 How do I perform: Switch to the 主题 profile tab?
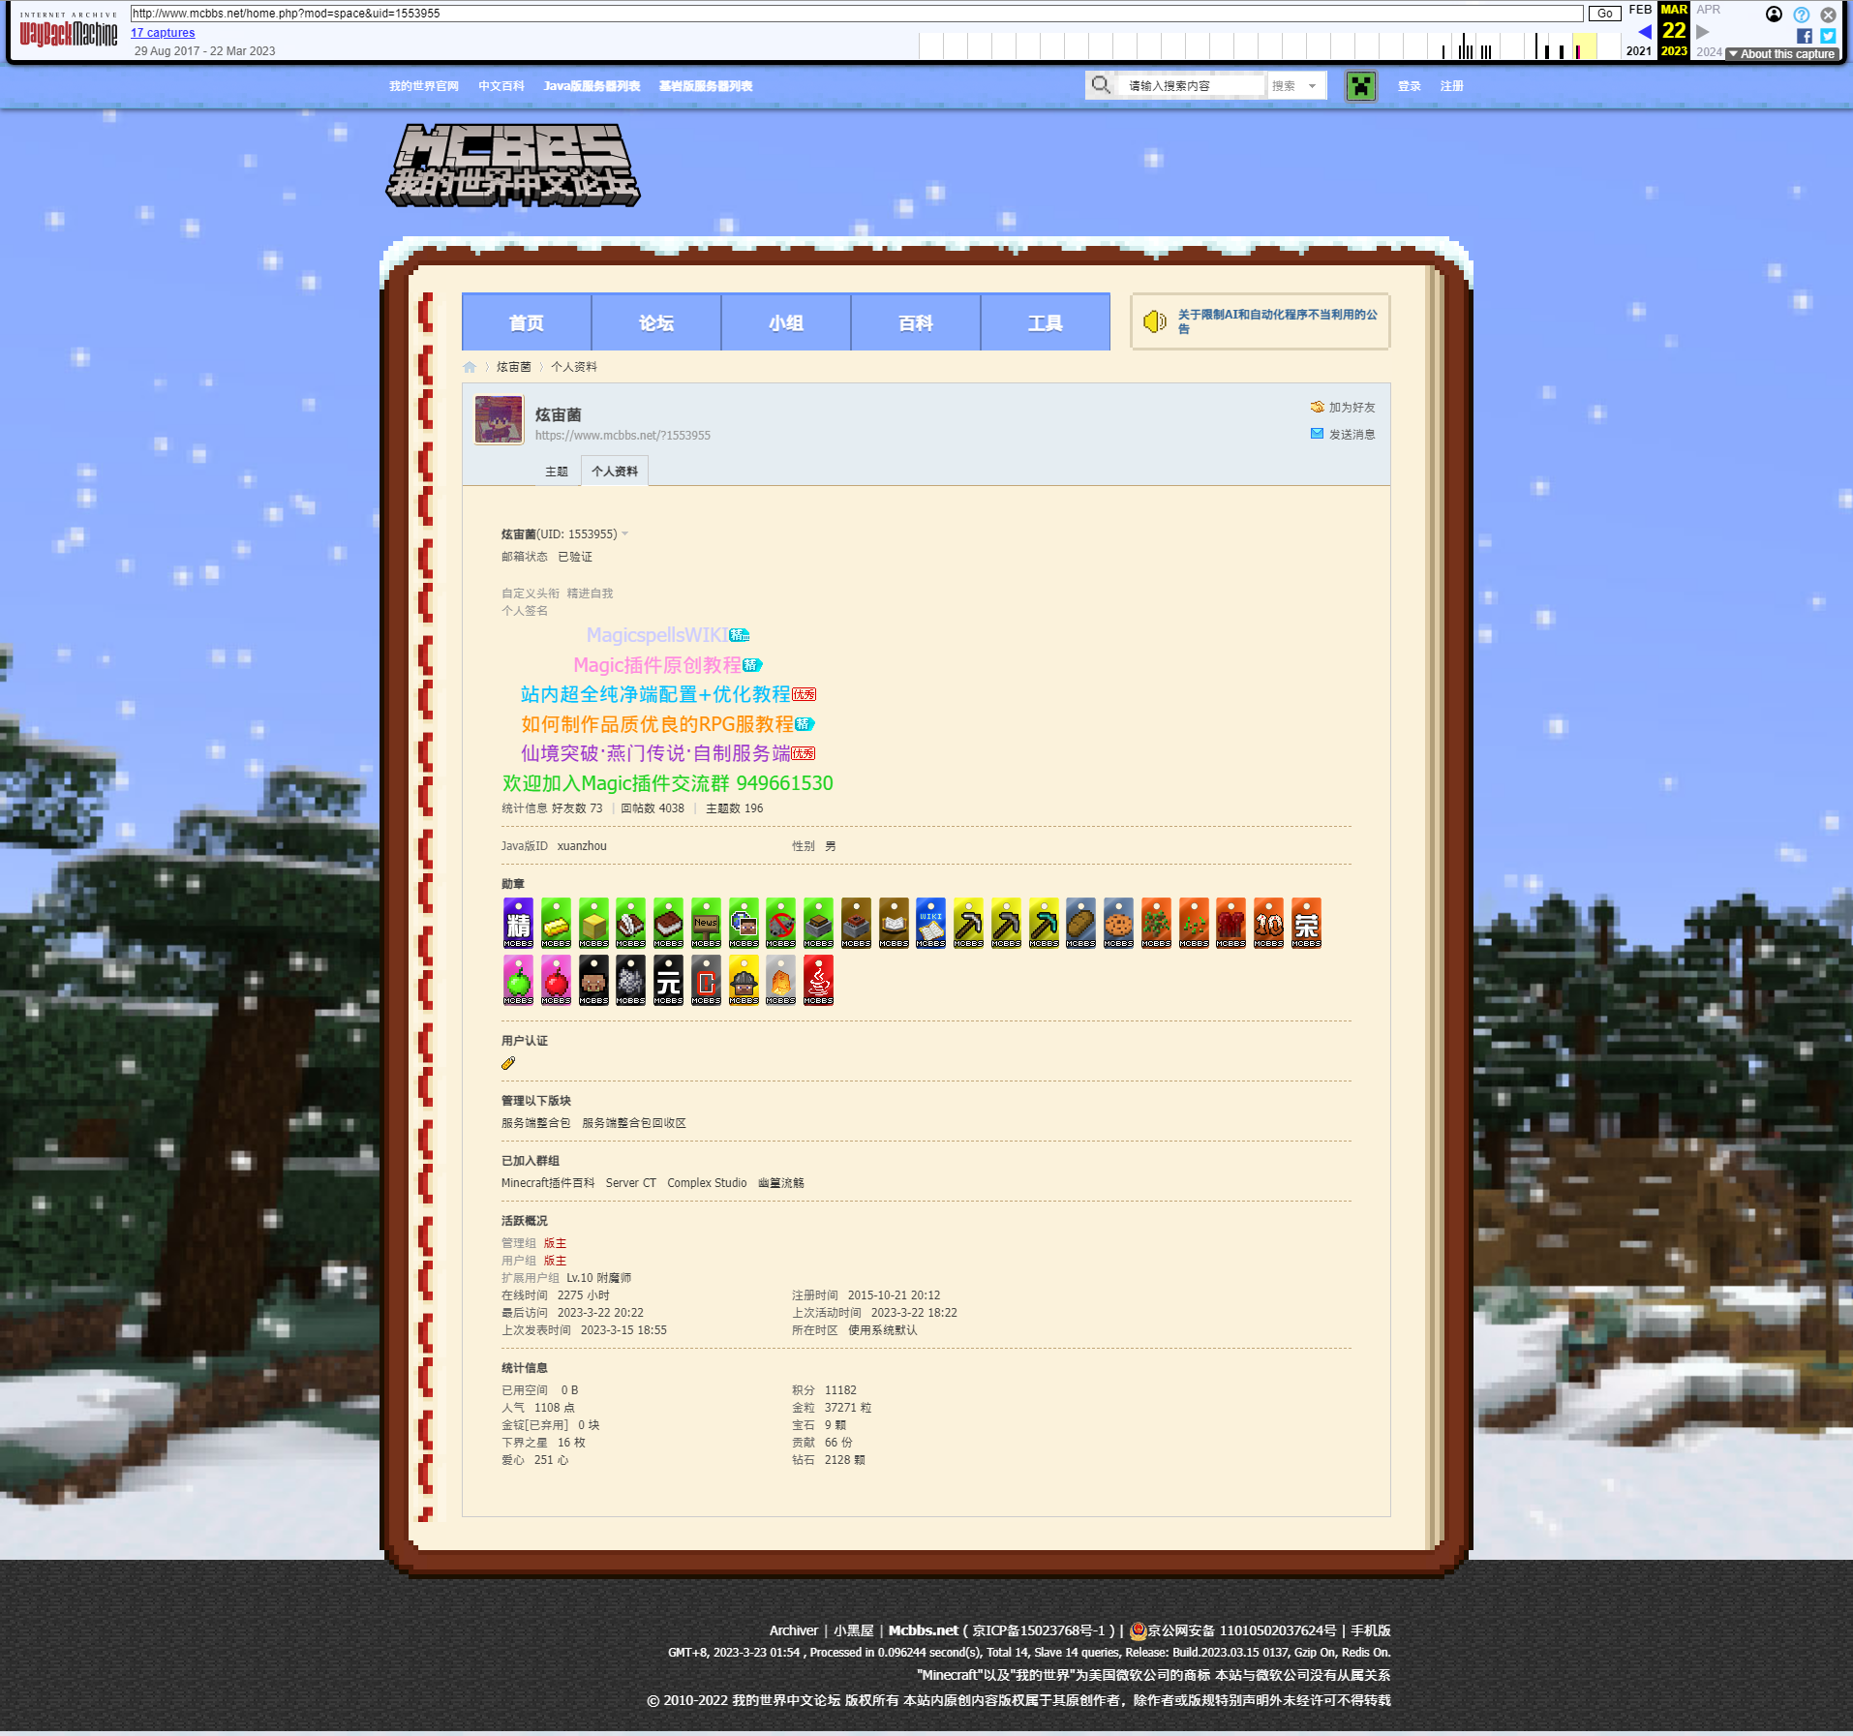(x=557, y=472)
